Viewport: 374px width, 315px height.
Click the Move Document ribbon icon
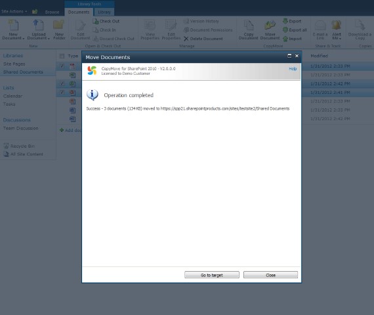coord(270,26)
